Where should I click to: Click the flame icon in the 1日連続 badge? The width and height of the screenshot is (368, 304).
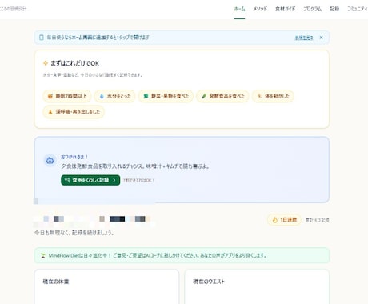[x=274, y=220]
